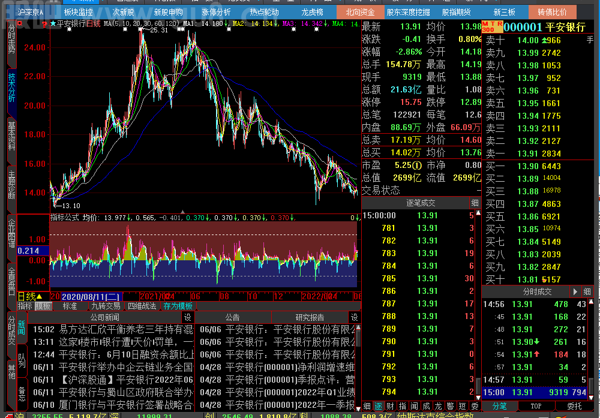Click the 2020/08/11 date field on timeline

tap(92, 297)
